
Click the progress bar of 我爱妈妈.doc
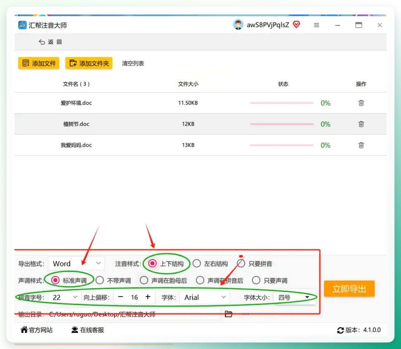(282, 145)
